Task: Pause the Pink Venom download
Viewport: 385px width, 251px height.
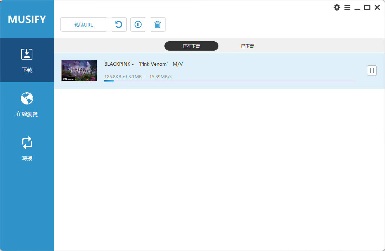Action: [x=372, y=71]
